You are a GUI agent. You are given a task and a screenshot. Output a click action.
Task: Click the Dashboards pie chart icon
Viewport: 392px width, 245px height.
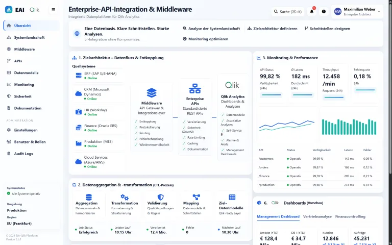(259, 203)
